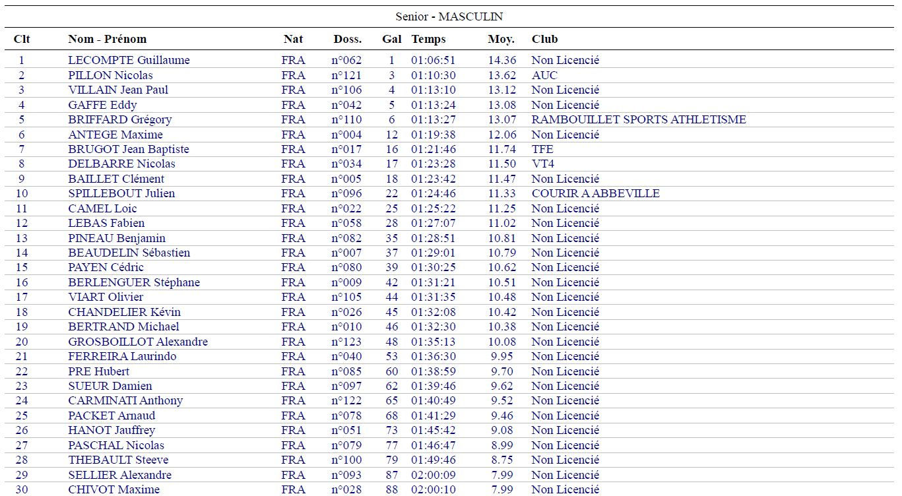
Task: Click the 'Senior - MASCULIN' category heading
Action: point(449,16)
